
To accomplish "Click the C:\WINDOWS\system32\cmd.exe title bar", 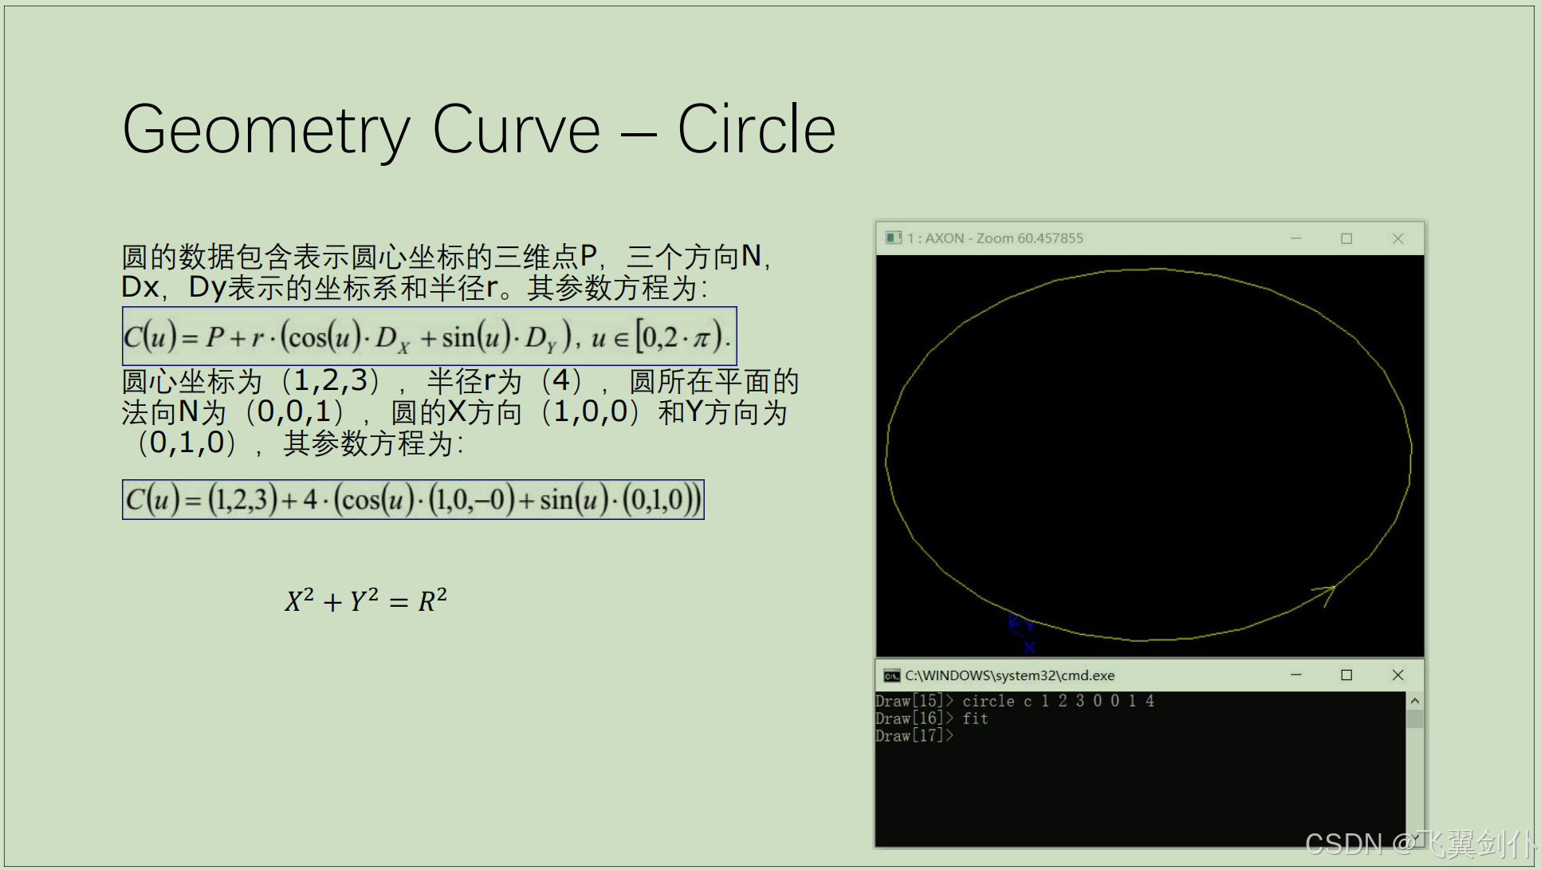I will [1009, 675].
